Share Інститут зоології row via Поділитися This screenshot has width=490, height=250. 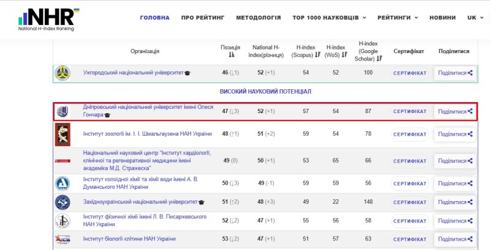[x=455, y=134]
